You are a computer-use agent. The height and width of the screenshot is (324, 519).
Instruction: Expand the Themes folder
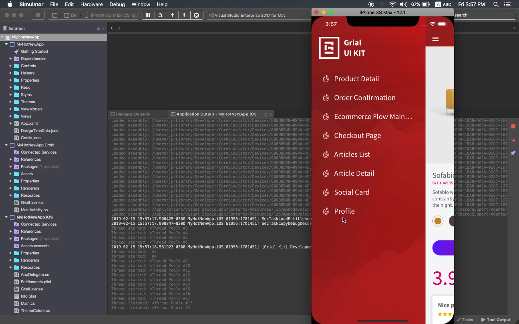tap(11, 102)
